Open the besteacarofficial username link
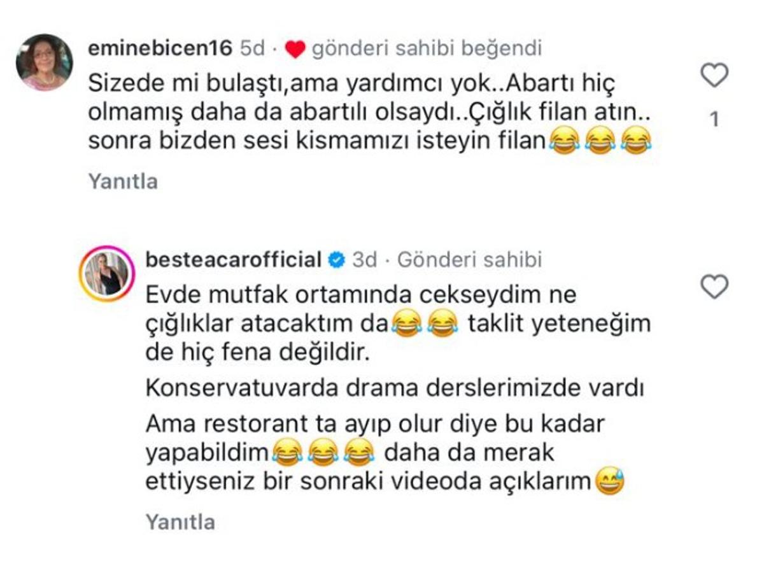The width and height of the screenshot is (764, 563). 233,260
